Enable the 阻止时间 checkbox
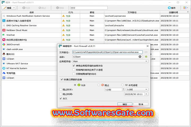This screenshot has width=191, height=127. click(61, 94)
